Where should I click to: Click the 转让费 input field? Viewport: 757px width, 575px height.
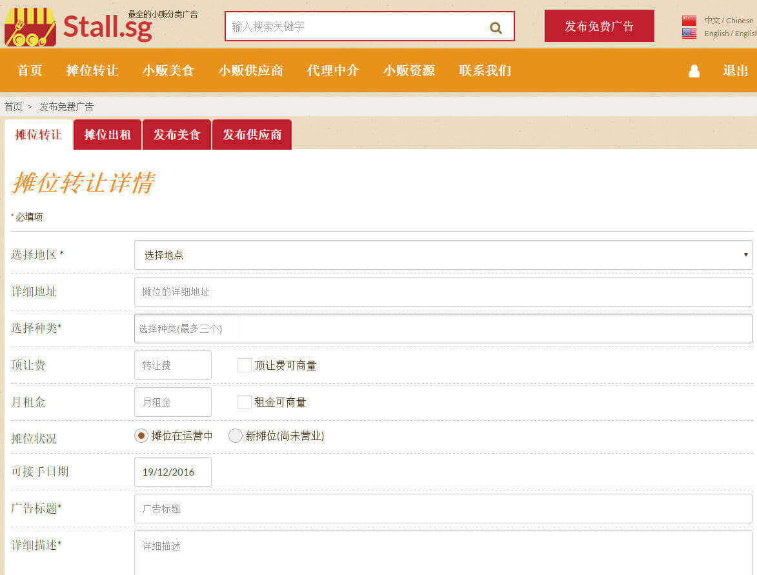[172, 365]
